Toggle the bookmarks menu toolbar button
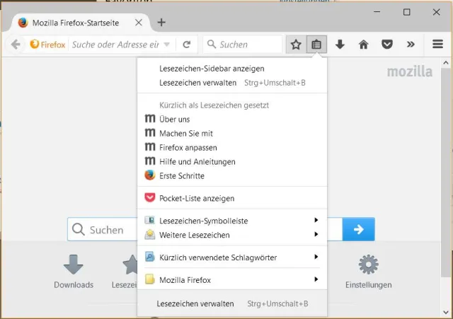453x319 pixels. [316, 45]
